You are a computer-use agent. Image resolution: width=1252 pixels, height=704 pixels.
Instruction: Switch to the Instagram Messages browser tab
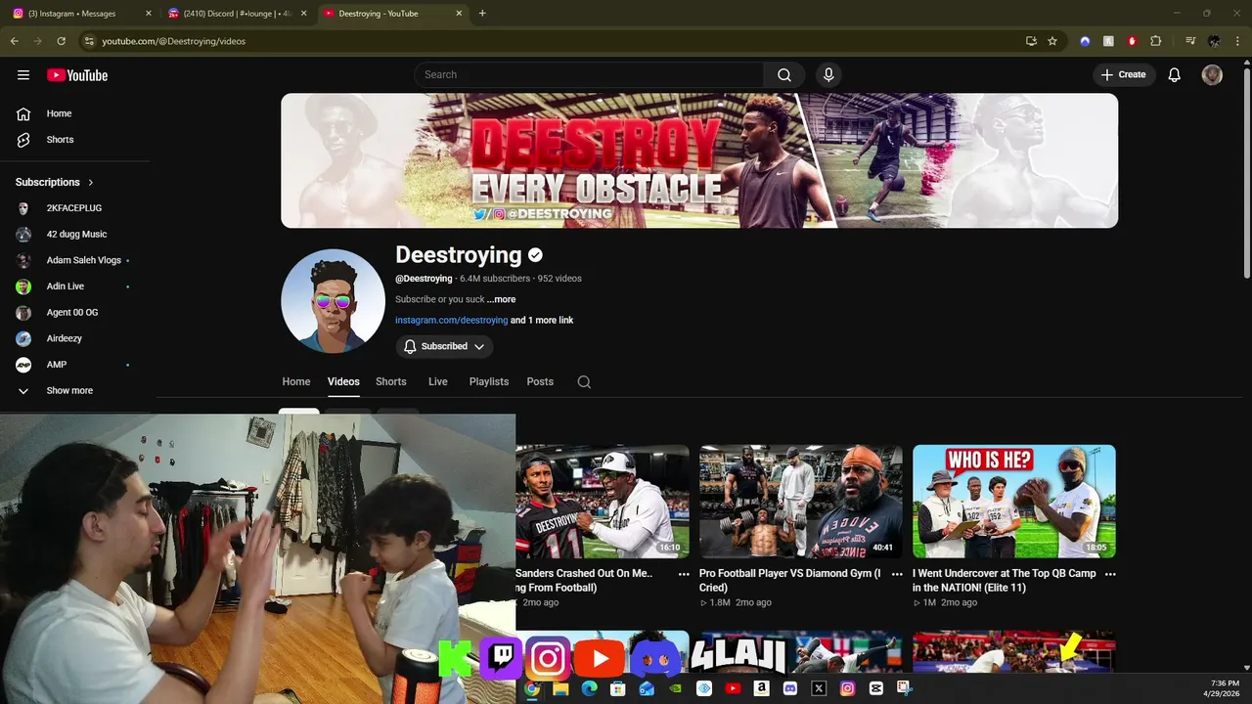pos(81,14)
